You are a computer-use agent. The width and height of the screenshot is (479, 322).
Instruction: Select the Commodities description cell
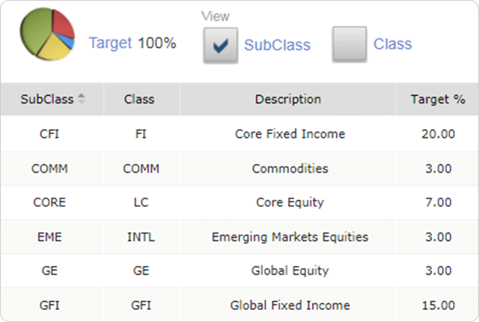[x=290, y=168]
